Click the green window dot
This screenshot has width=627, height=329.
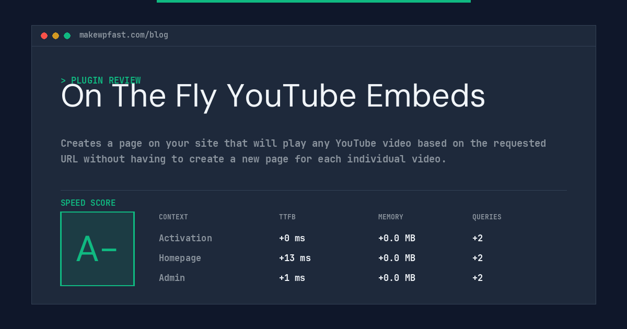[x=67, y=36]
